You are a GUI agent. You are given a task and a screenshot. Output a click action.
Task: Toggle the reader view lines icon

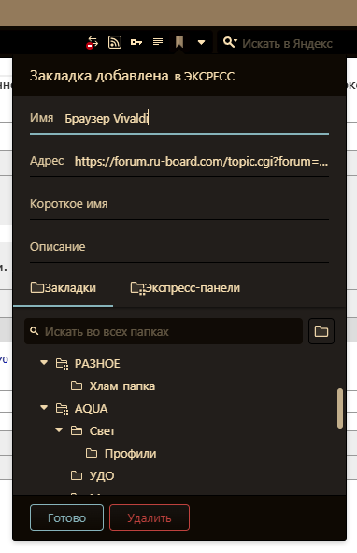(158, 42)
